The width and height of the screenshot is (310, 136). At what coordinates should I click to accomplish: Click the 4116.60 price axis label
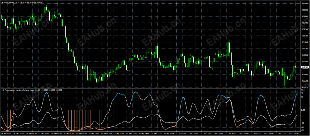point(305,81)
